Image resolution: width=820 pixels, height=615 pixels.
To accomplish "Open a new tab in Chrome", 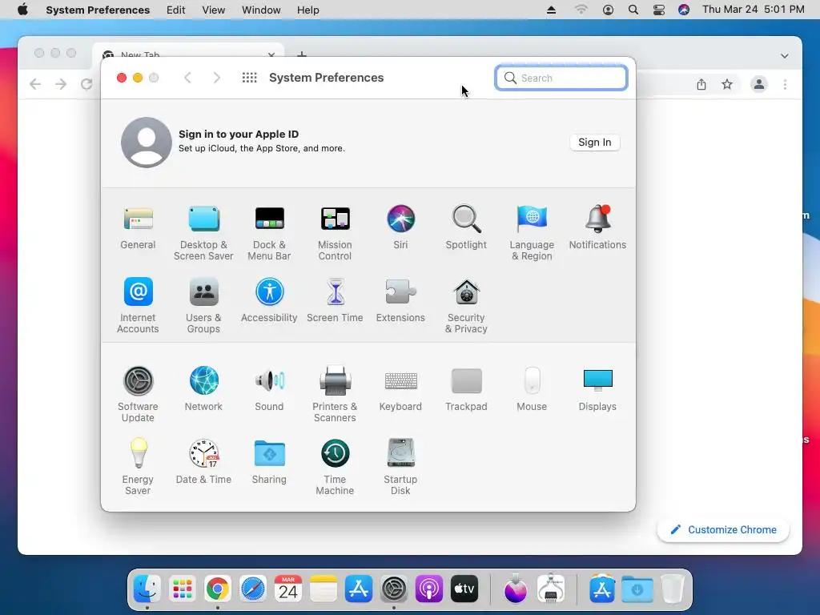I will 302,54.
